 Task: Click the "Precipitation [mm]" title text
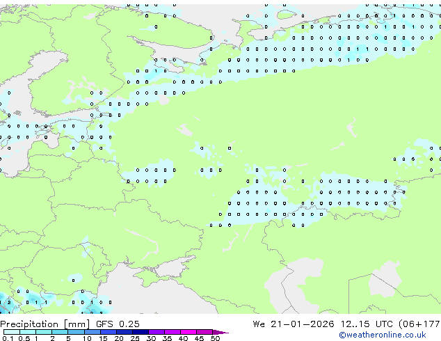[45, 324]
